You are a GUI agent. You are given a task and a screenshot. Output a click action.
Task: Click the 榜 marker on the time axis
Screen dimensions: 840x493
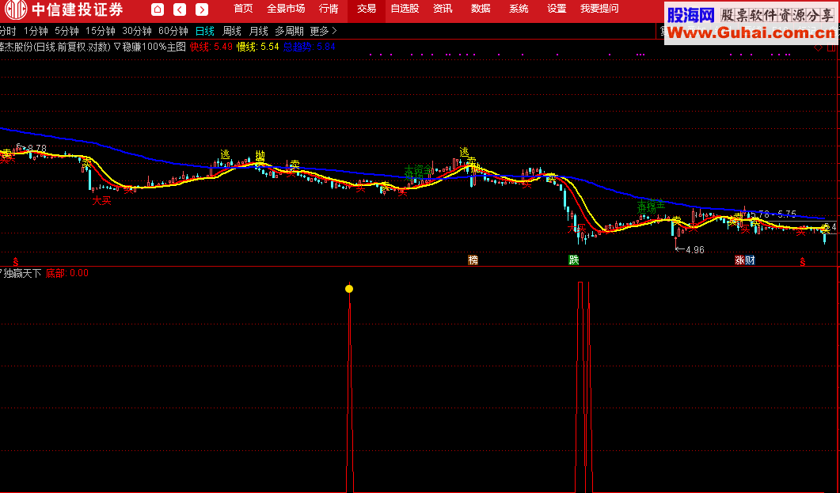[x=473, y=260]
